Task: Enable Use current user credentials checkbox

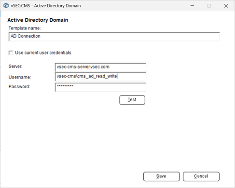Action: (11, 53)
